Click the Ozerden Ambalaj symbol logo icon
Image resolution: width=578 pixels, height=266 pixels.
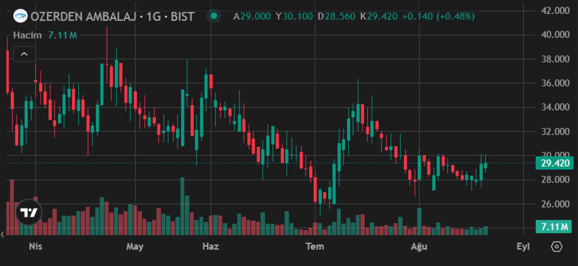pyautogui.click(x=21, y=16)
